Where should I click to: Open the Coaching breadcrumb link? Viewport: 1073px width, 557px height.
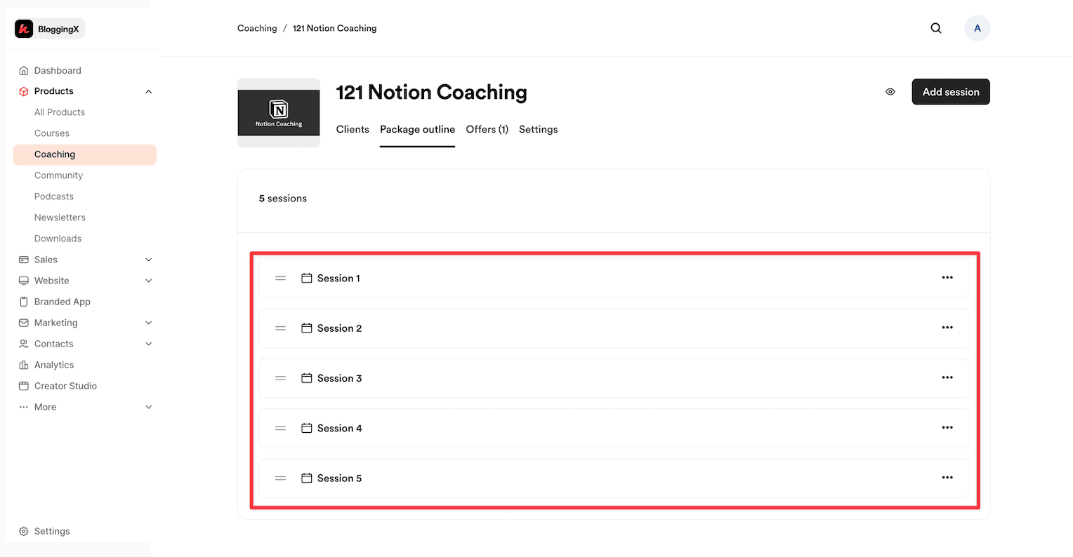(257, 28)
